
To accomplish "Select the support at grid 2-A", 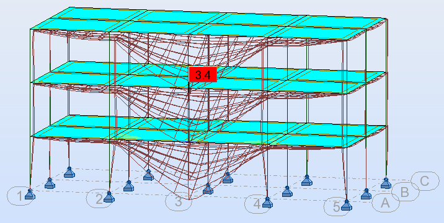I will (109, 197).
